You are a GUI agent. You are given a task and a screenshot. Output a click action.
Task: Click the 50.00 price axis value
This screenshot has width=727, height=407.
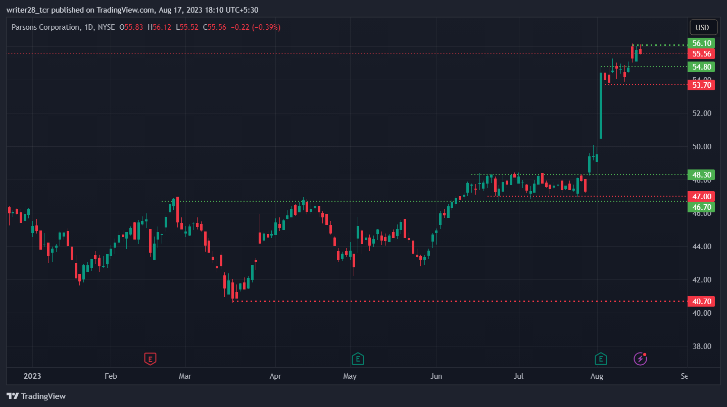click(x=702, y=147)
